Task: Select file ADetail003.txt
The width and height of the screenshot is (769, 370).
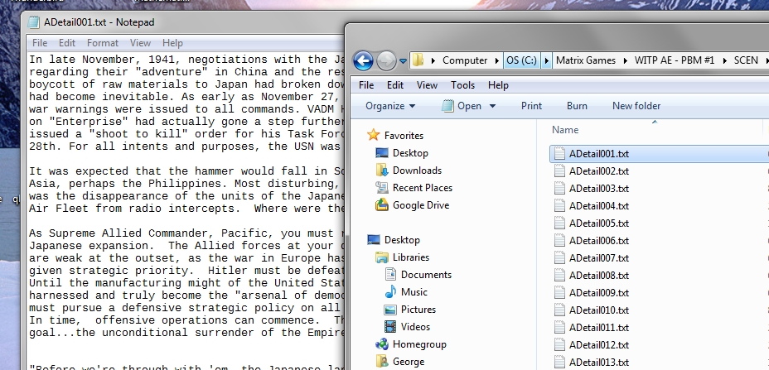Action: pyautogui.click(x=599, y=189)
